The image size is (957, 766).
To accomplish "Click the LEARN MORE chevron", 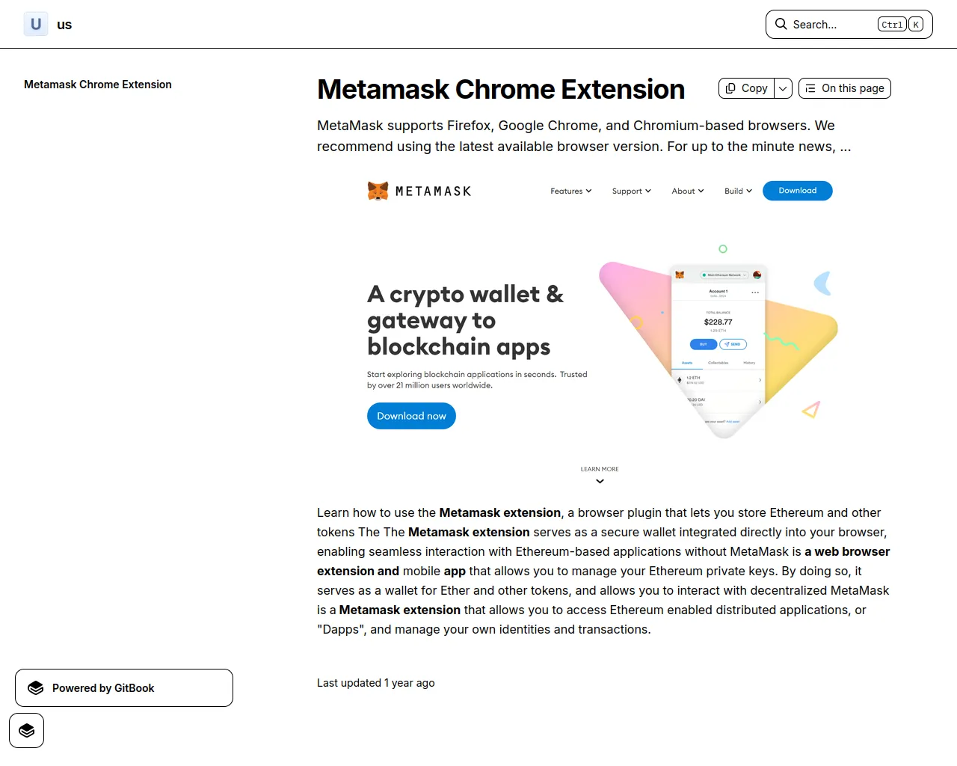I will (x=600, y=481).
